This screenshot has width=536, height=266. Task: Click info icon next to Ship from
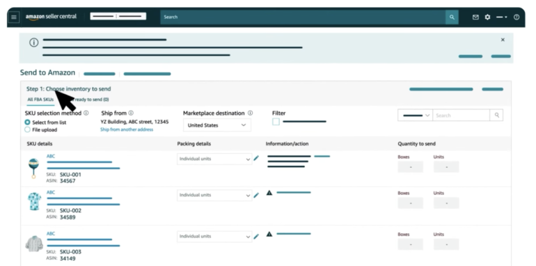[x=131, y=113]
